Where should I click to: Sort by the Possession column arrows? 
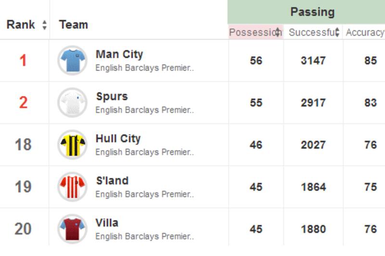tap(278, 32)
